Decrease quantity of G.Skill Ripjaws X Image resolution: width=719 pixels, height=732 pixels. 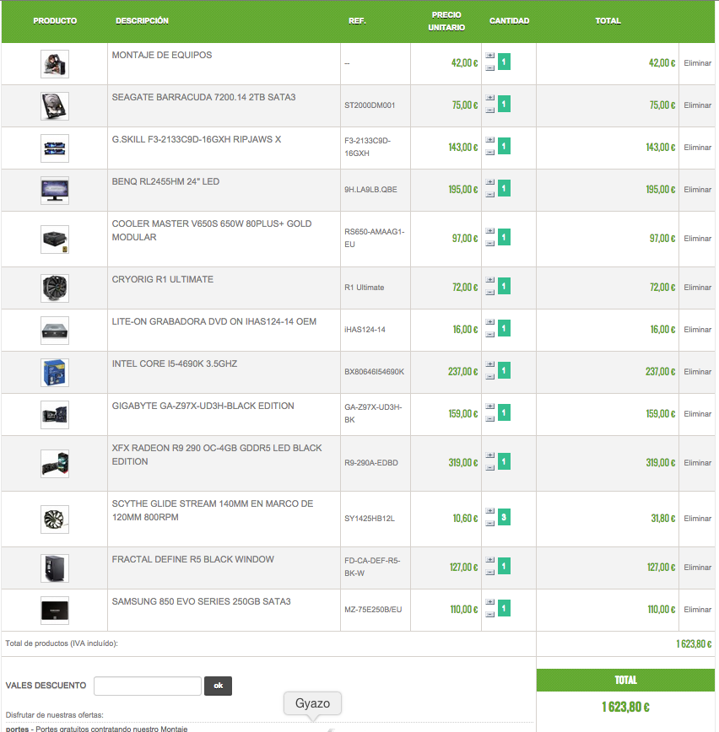click(489, 152)
